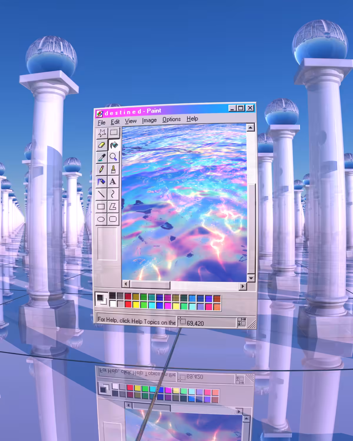Screen dimensions: 353x441
Task: Select the rectangular Select tool
Action: (114, 133)
